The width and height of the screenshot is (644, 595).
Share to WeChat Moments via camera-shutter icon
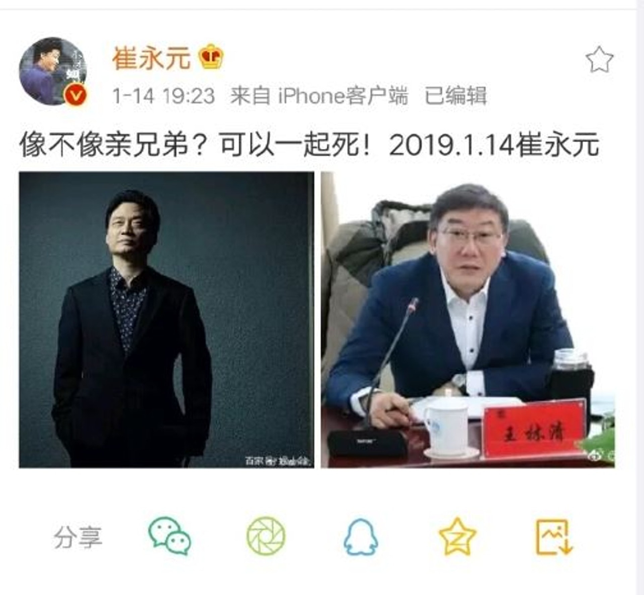[x=266, y=536]
